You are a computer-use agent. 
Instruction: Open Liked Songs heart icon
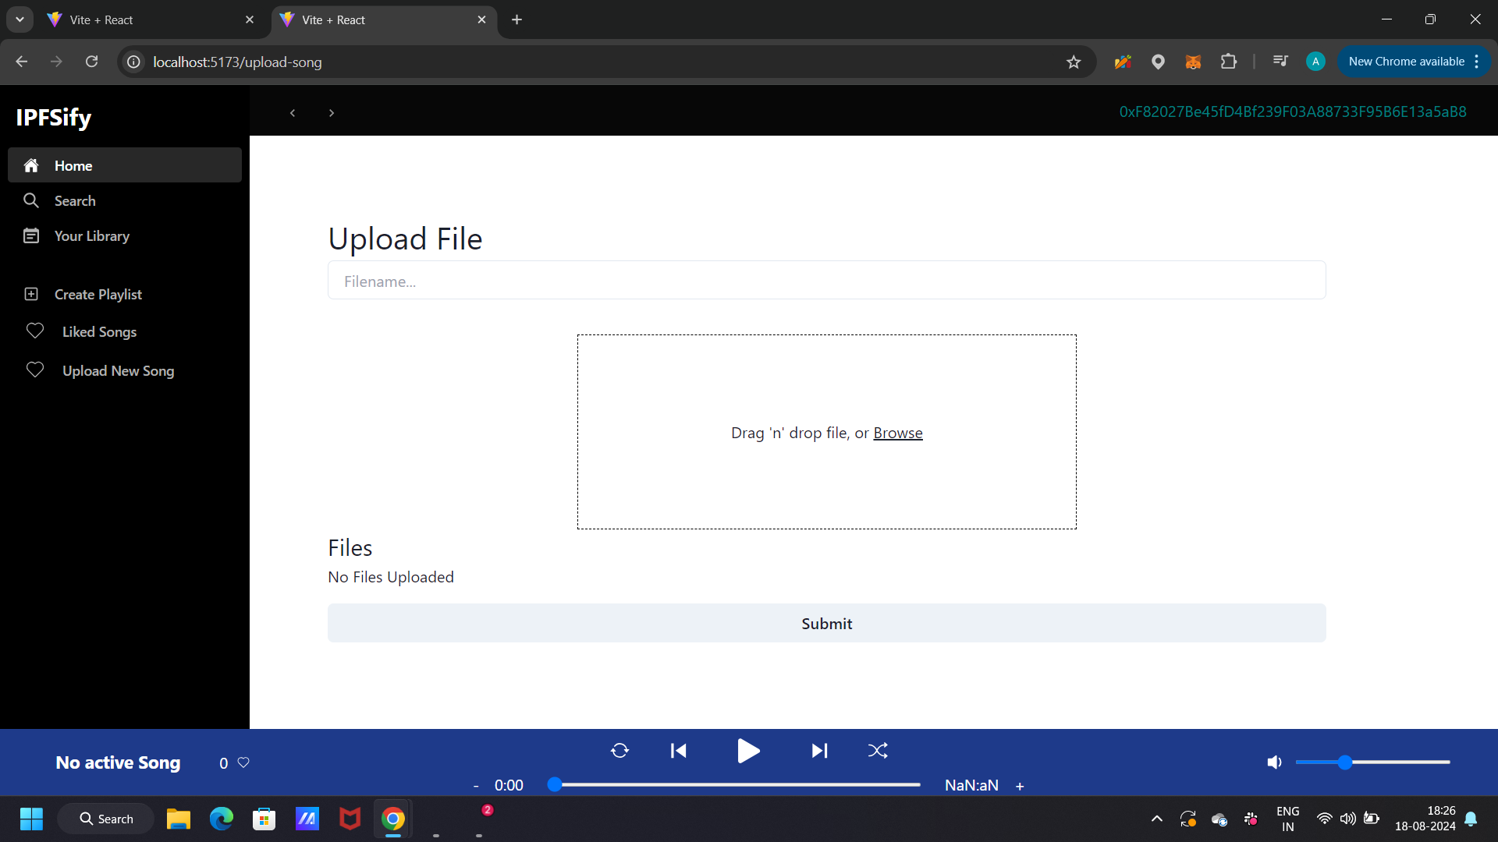point(35,331)
